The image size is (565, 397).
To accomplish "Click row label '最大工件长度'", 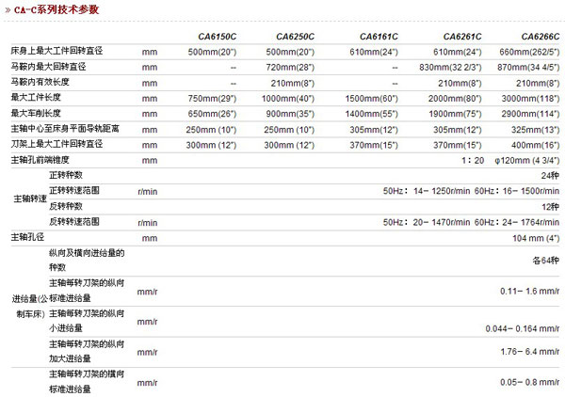I will 36,98.
